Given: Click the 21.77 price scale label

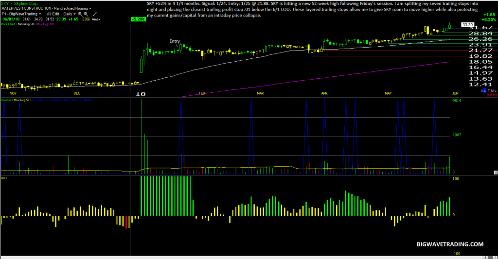Looking at the screenshot, I should (480, 51).
